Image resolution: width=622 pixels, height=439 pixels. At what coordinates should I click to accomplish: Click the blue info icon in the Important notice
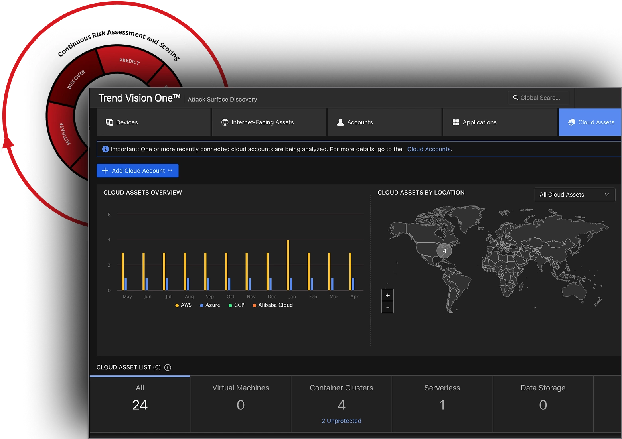coord(105,149)
